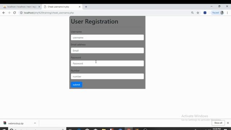
Task: Click the Username label
Action: (x=76, y=32)
